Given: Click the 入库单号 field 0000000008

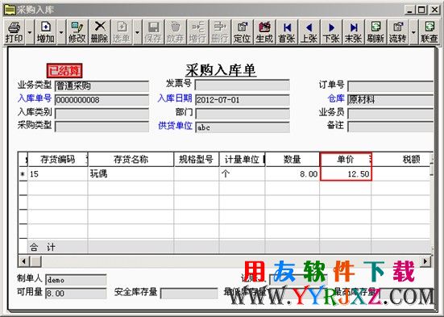Looking at the screenshot, I should tap(102, 100).
